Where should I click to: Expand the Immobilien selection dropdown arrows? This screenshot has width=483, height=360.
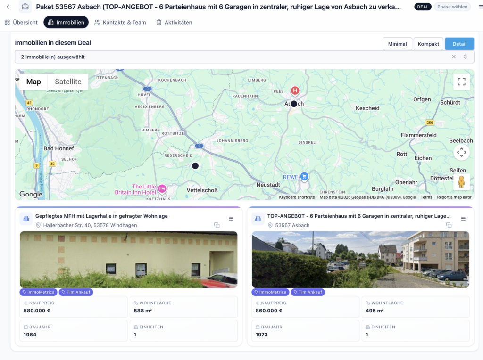tap(465, 57)
